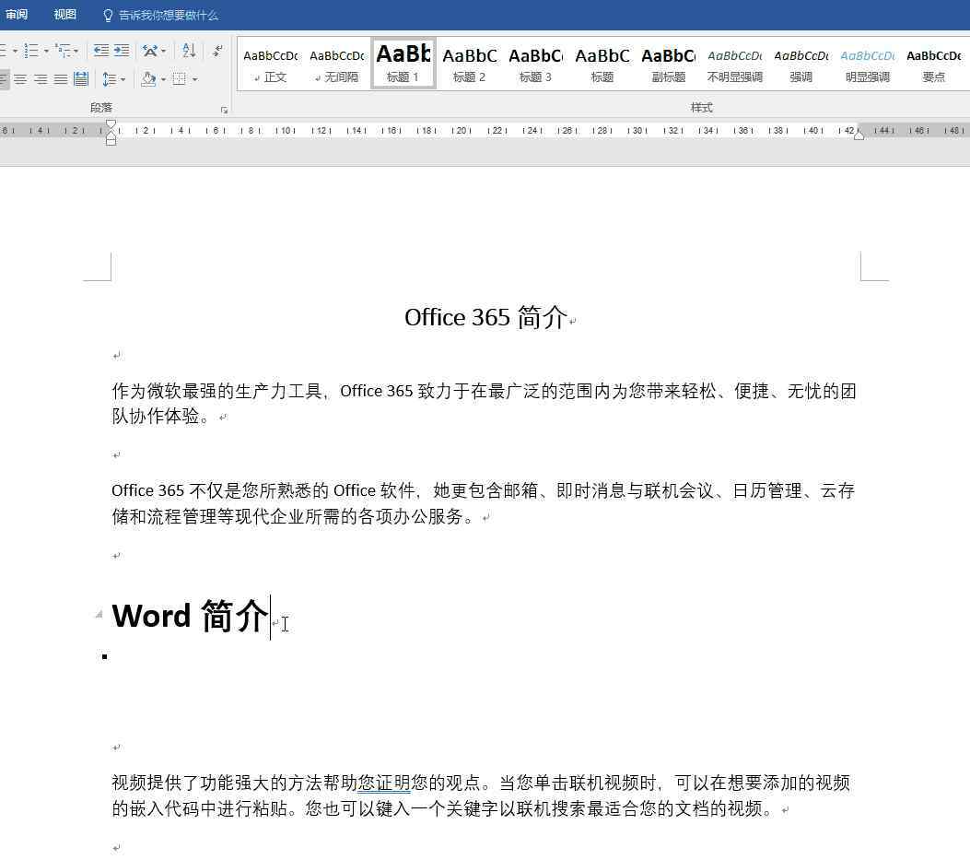This screenshot has width=970, height=860.
Task: Click the first-line indent marker on the ruler
Action: [111, 124]
